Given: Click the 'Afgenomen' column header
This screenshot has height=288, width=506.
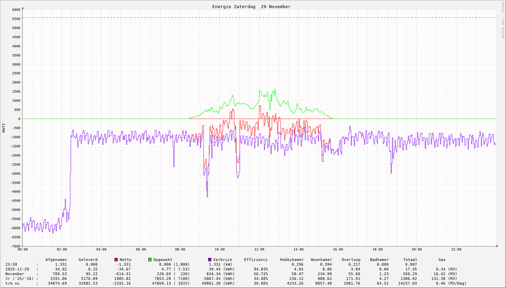Looking at the screenshot, I should coord(56,260).
